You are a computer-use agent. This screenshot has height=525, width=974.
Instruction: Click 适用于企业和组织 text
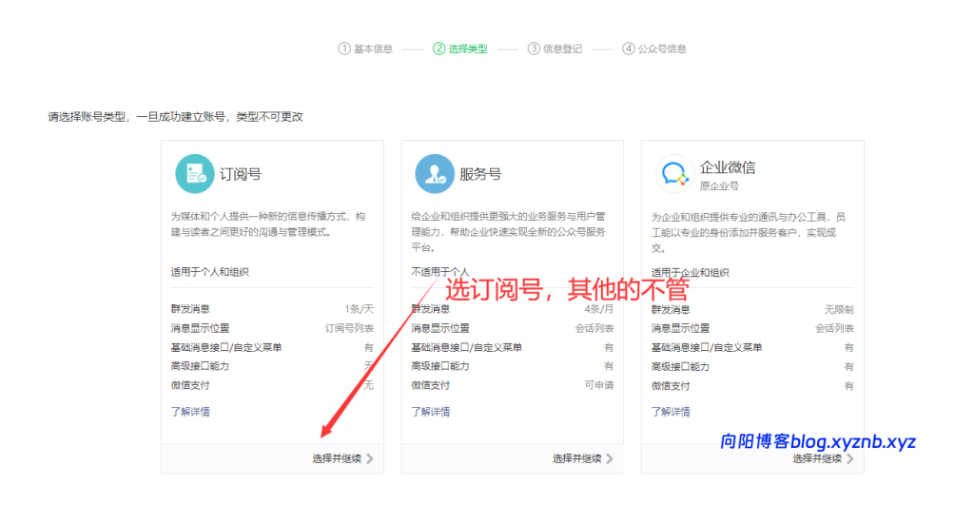click(x=690, y=272)
